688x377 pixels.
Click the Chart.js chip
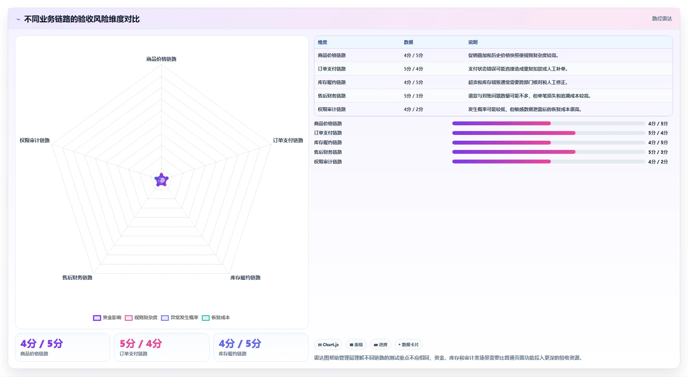328,345
